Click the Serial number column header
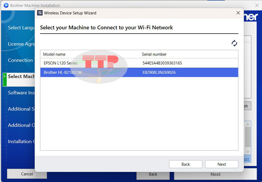This screenshot has height=182, width=262. coord(154,54)
